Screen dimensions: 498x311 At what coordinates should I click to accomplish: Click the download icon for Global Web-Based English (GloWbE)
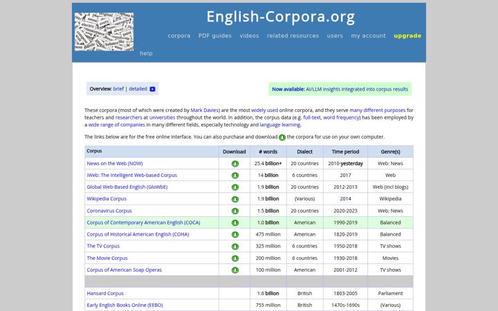click(x=234, y=187)
